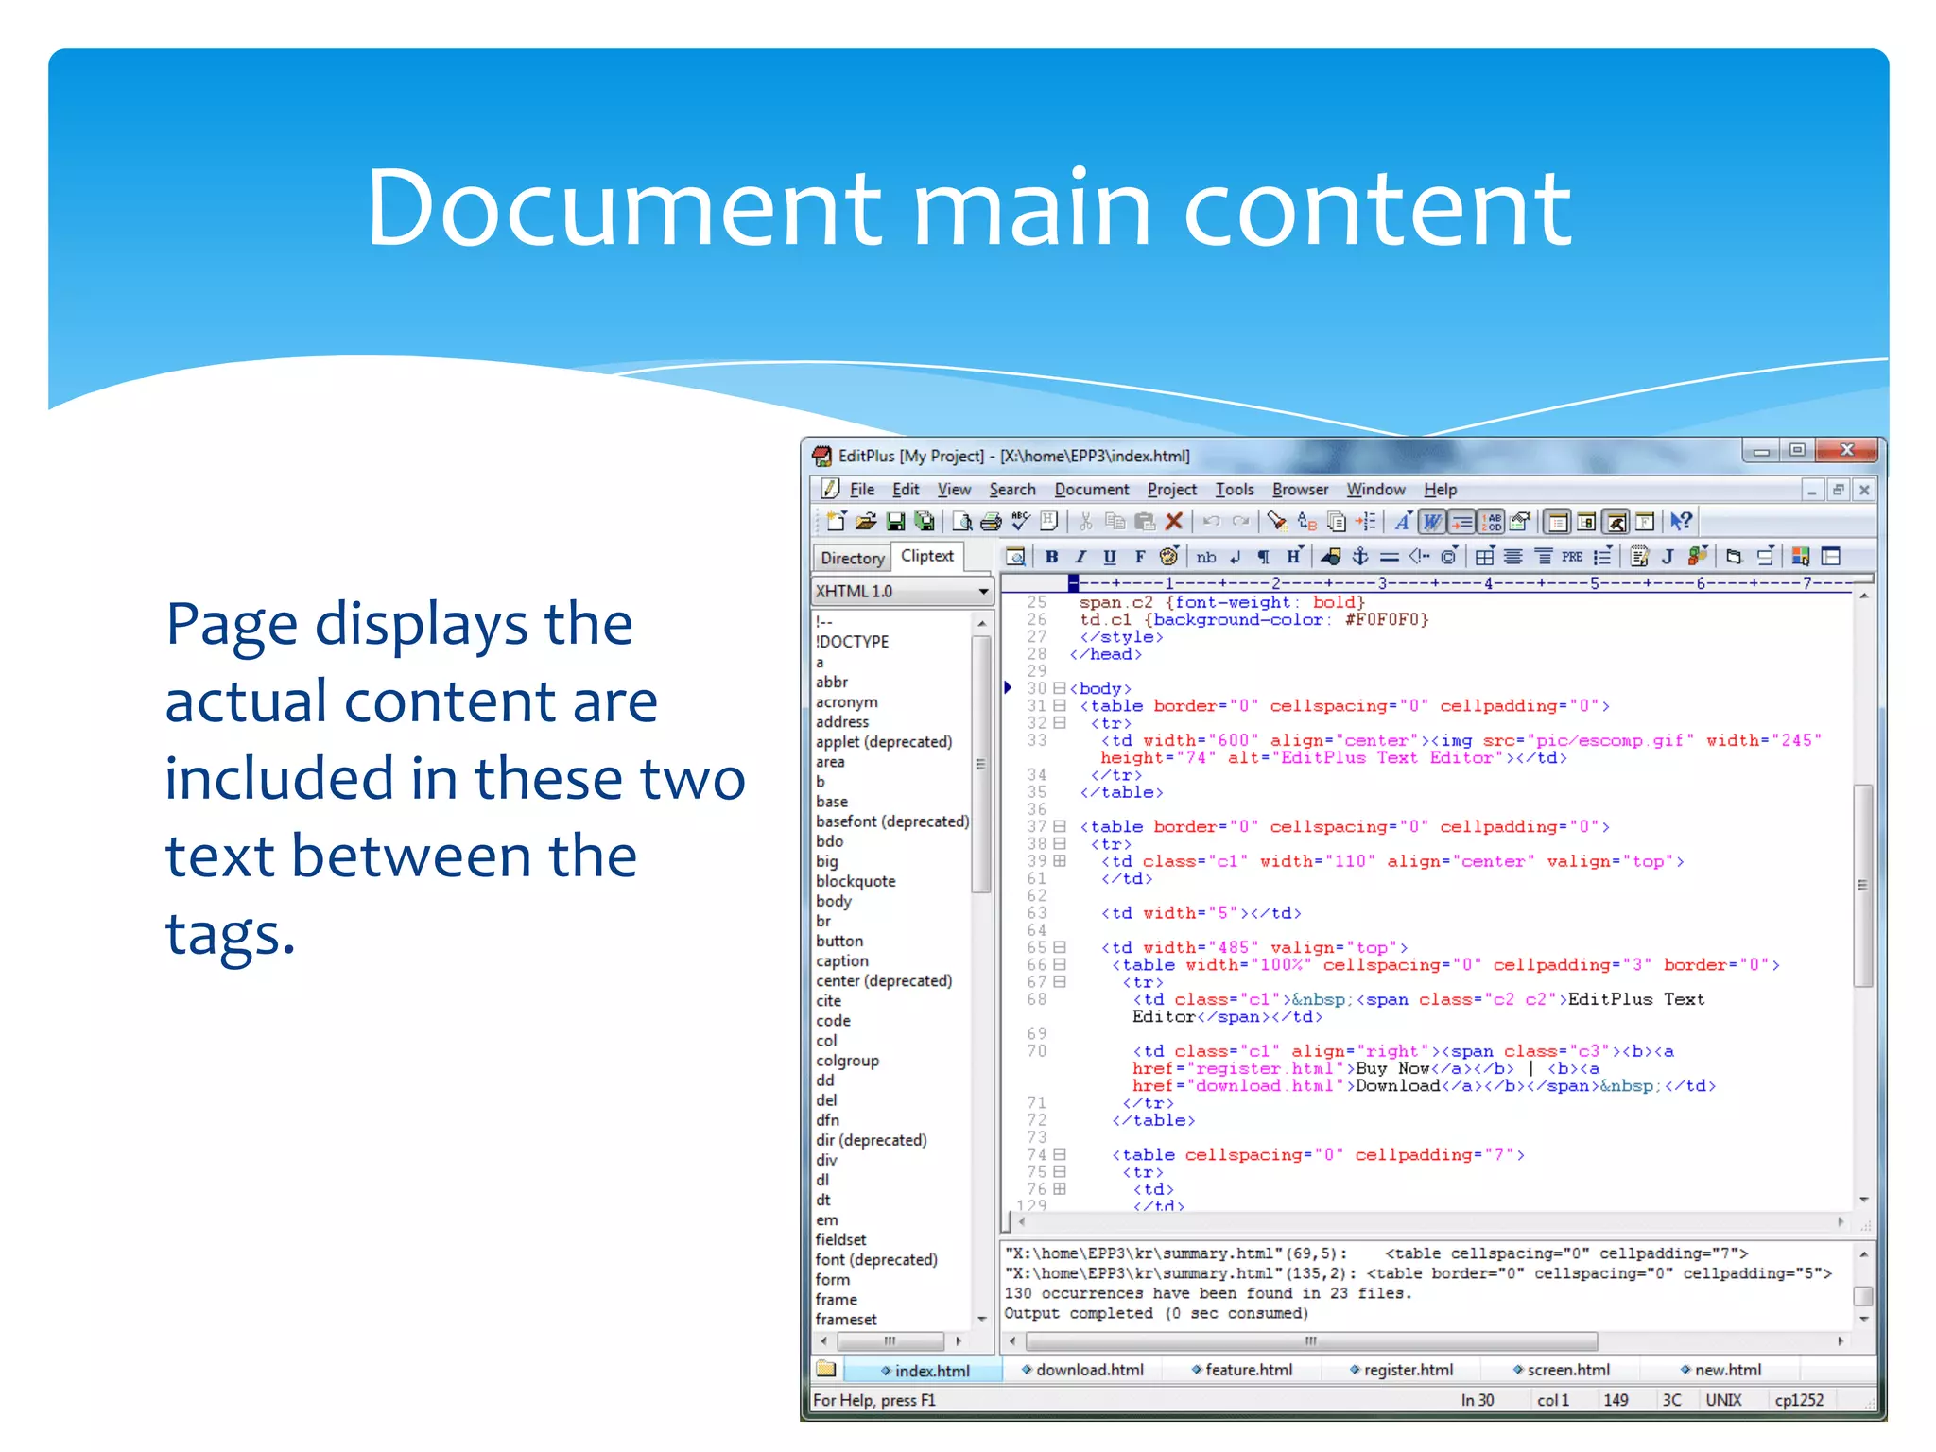Click the Table icon in HTML toolbar

pyautogui.click(x=1485, y=557)
